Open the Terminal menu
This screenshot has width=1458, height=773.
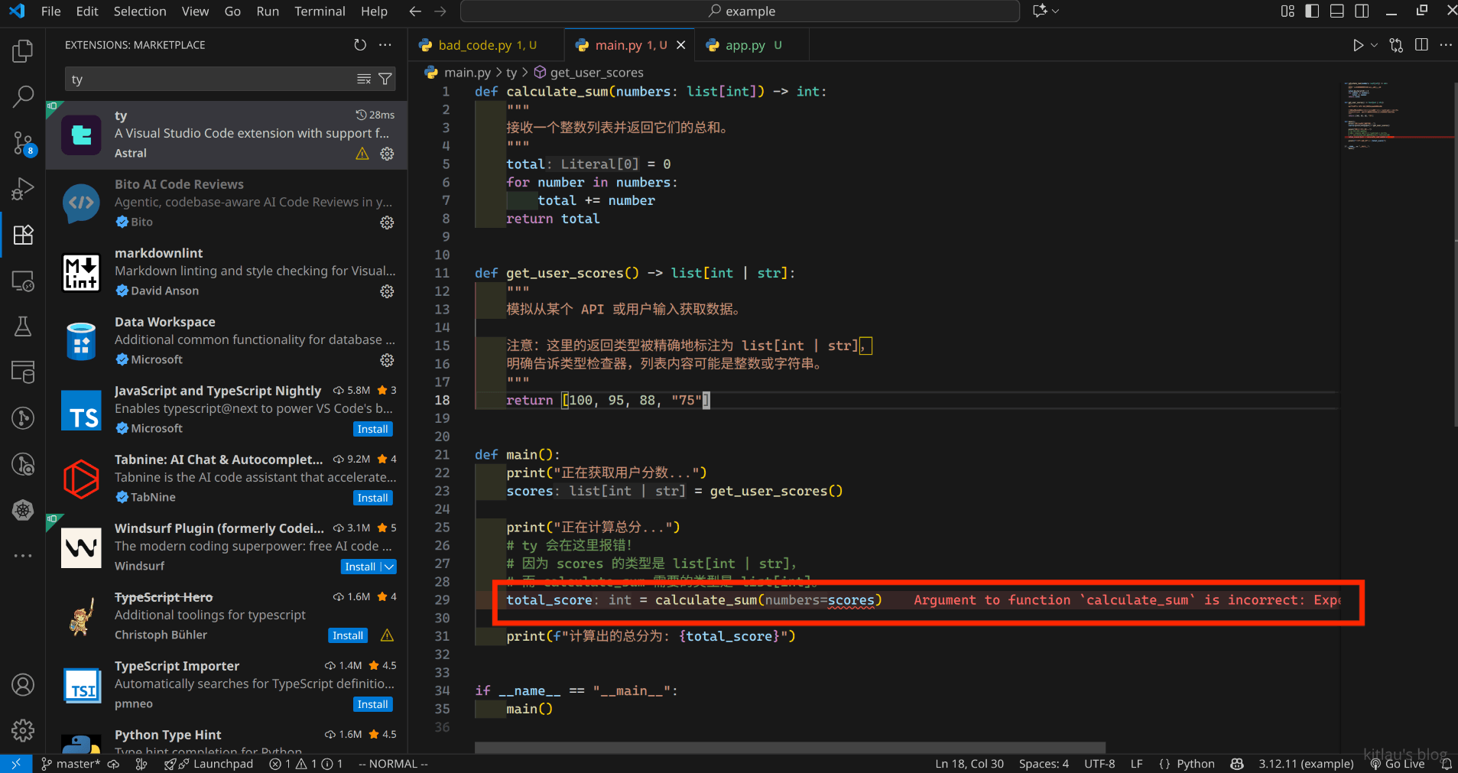[320, 11]
